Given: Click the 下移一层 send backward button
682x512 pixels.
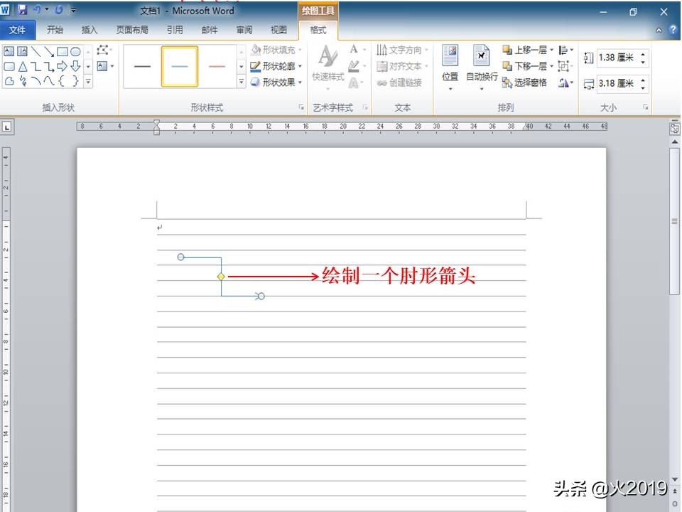Looking at the screenshot, I should 524,65.
